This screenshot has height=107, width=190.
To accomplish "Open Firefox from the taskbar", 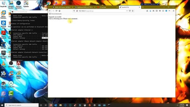I will (x=51, y=105).
